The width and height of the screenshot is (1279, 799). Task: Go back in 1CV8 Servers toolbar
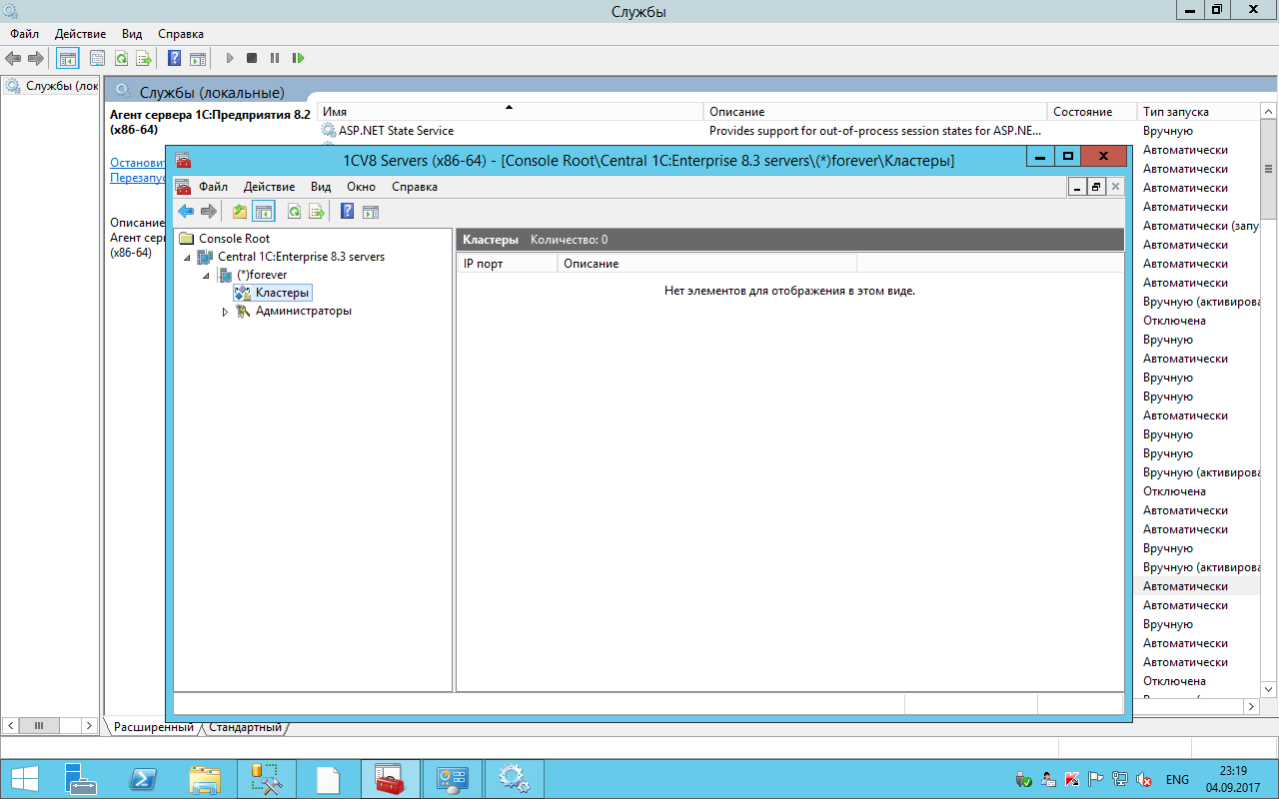pos(186,211)
